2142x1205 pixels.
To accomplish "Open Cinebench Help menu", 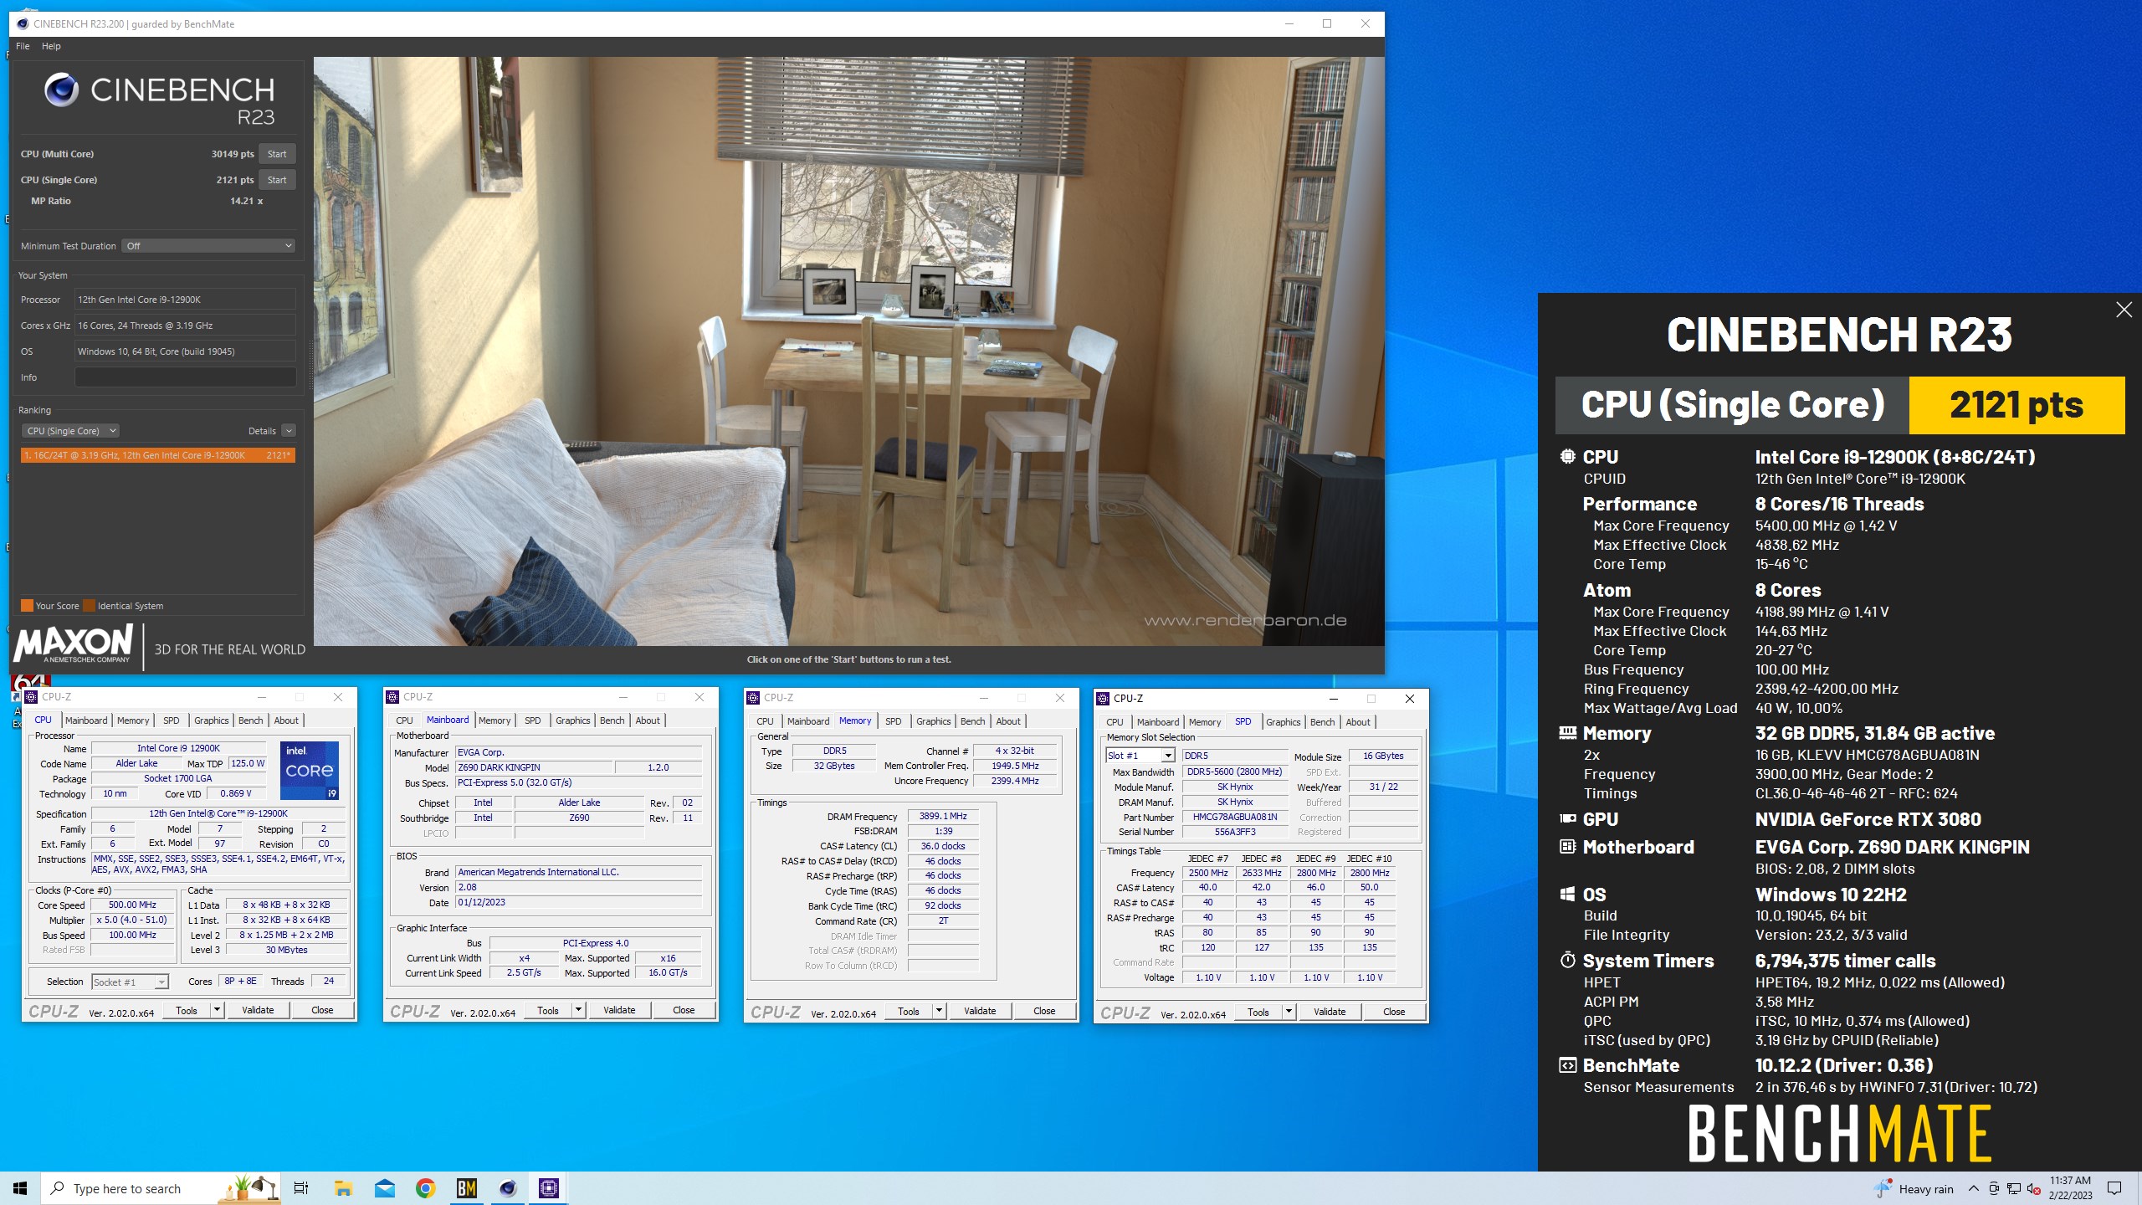I will point(51,46).
